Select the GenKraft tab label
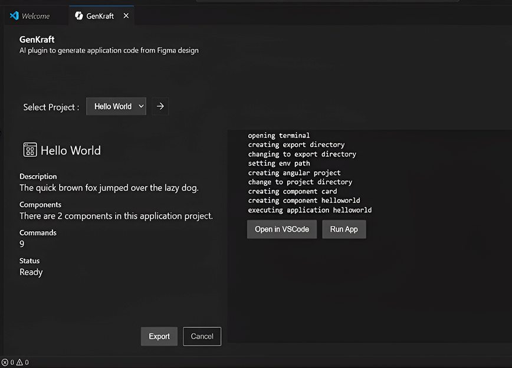Viewport: 512px width, 368px height. (x=100, y=16)
